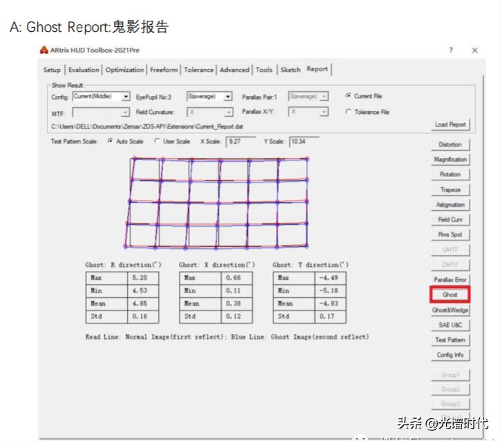This screenshot has width=500, height=441.
Task: Switch to the Optimization tab
Action: click(x=125, y=70)
